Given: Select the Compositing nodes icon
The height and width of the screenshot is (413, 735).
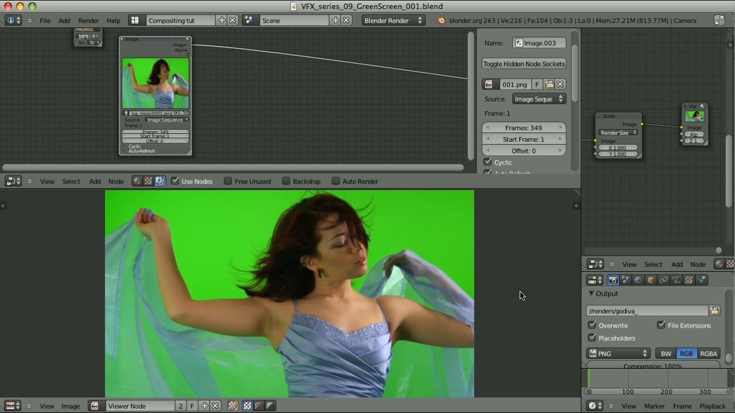Looking at the screenshot, I should tap(160, 181).
